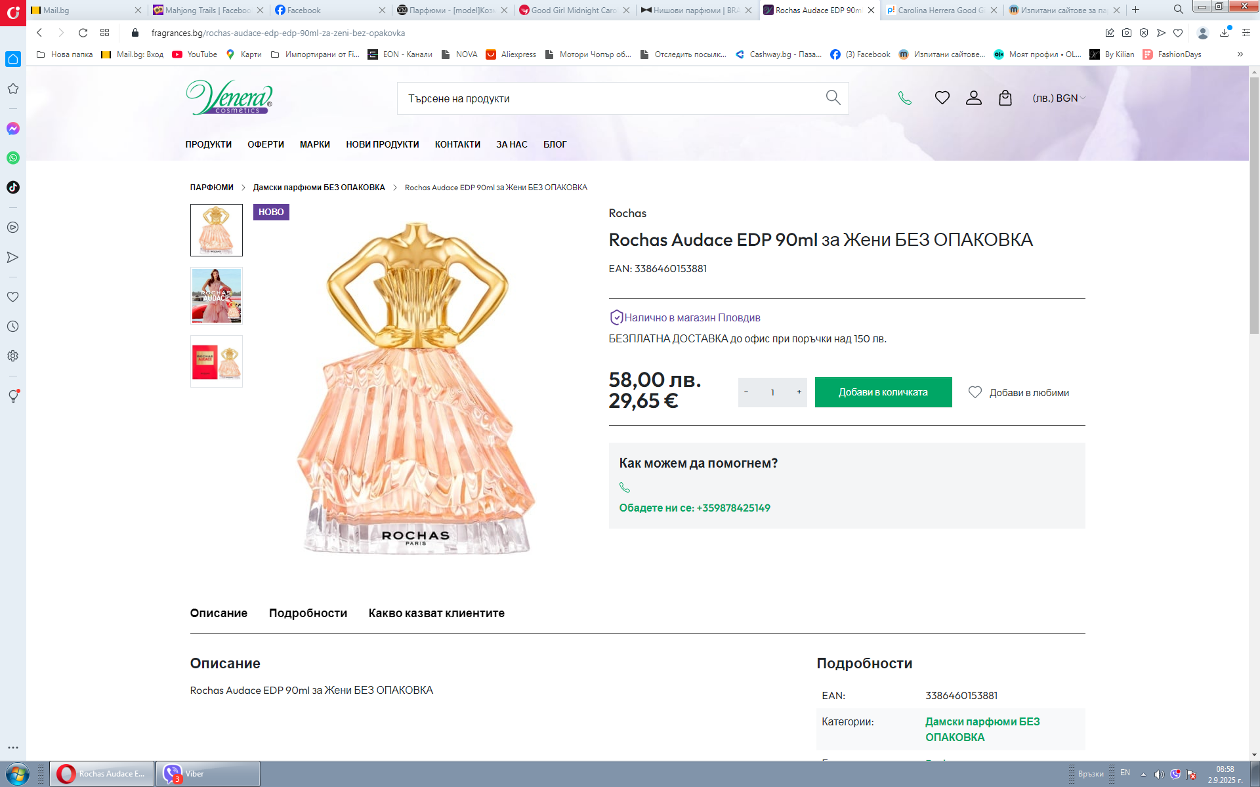Open WhatsApp in Opera sidebar
Viewport: 1260px width, 787px height.
pos(13,158)
